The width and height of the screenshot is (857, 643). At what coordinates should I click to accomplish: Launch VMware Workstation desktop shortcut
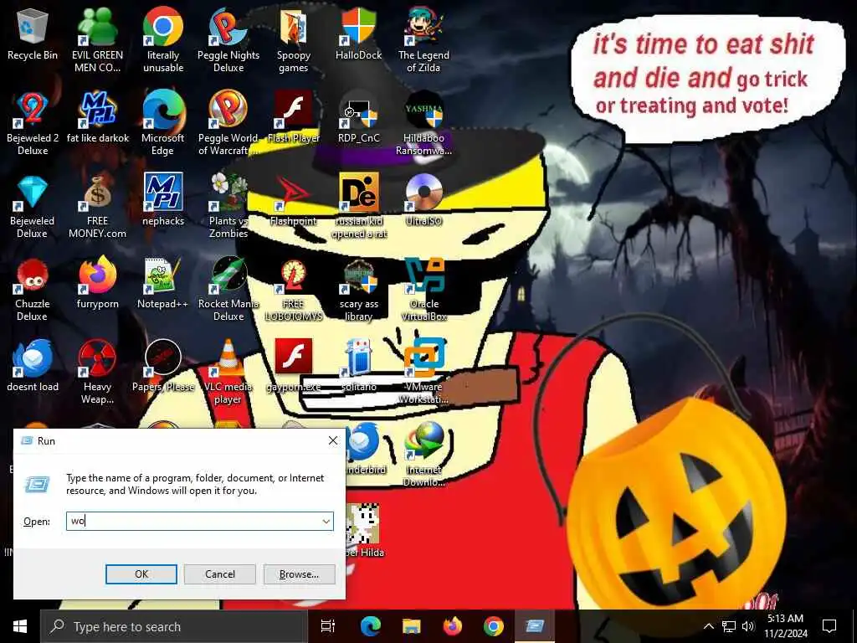423,373
